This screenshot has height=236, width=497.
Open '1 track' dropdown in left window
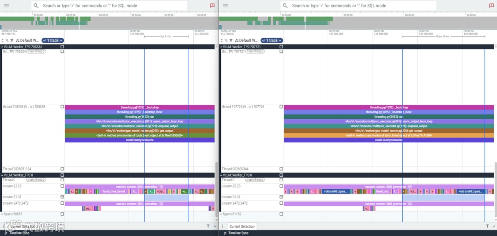click(52, 40)
